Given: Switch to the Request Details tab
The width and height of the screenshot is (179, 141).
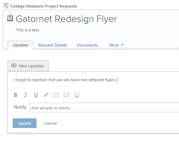Looking at the screenshot, I should [53, 45].
